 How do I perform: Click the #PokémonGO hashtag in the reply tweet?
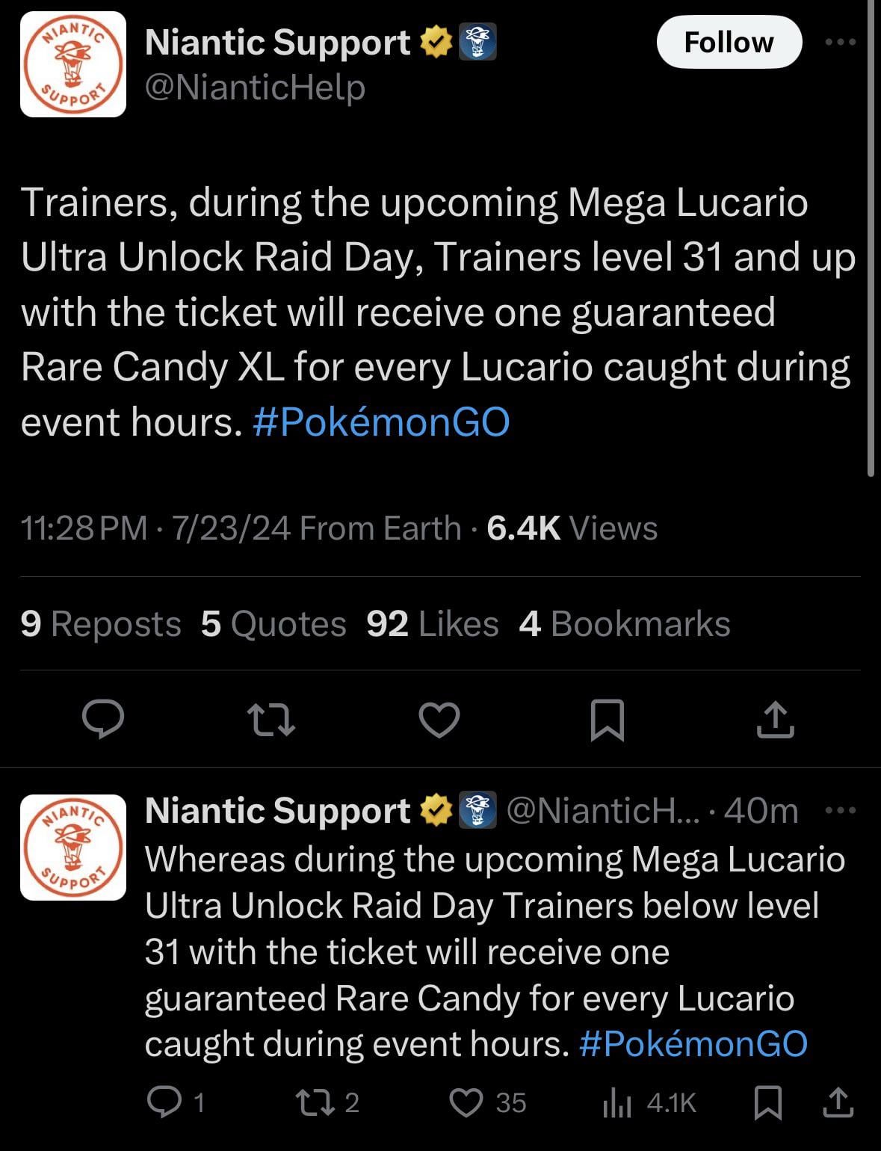tap(693, 1044)
